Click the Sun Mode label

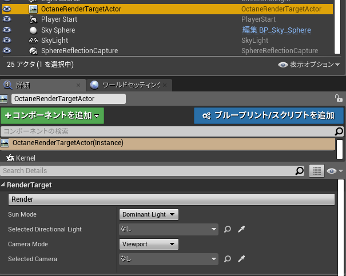click(22, 214)
